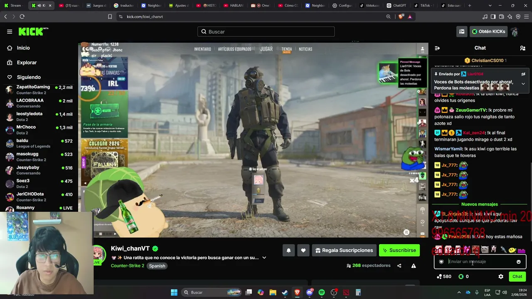Open MrChoco channel in sidebar
This screenshot has width=532, height=299.
[x=39, y=130]
